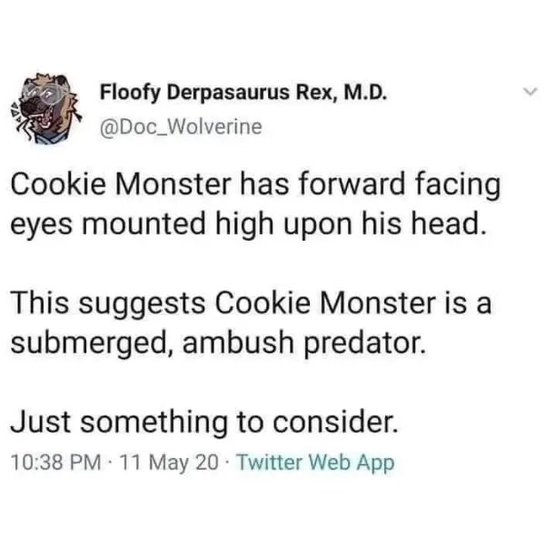545x545 pixels.
Task: Open the Twitter Web App source link
Action: (x=315, y=462)
